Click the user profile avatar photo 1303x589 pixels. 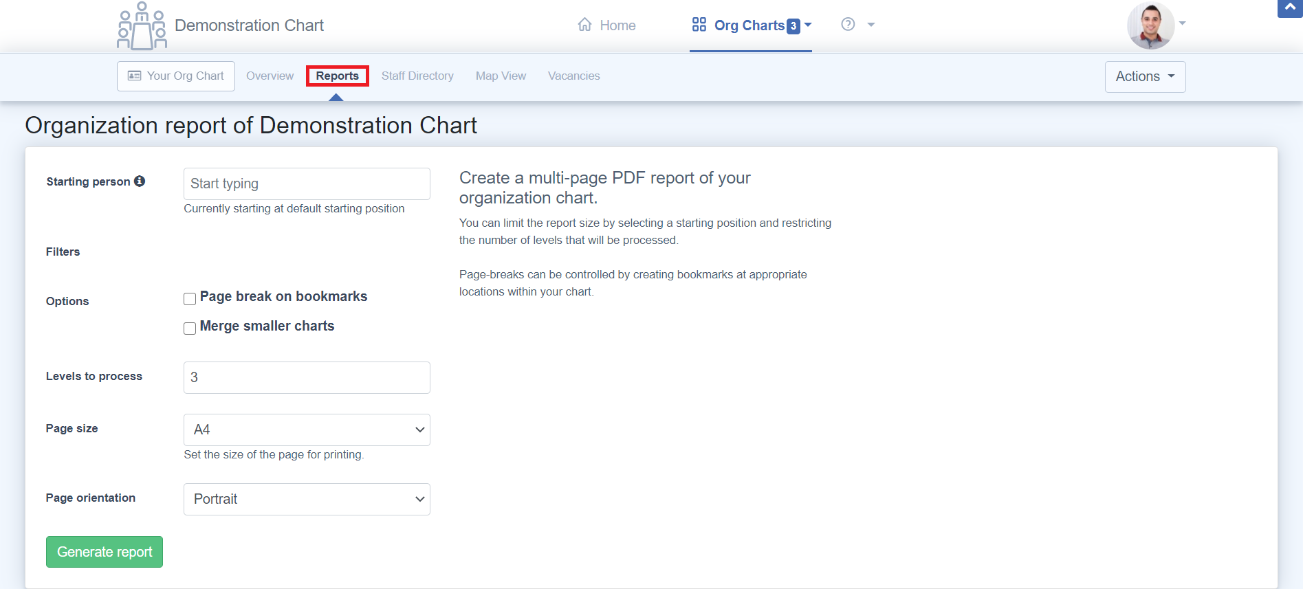[x=1150, y=26]
